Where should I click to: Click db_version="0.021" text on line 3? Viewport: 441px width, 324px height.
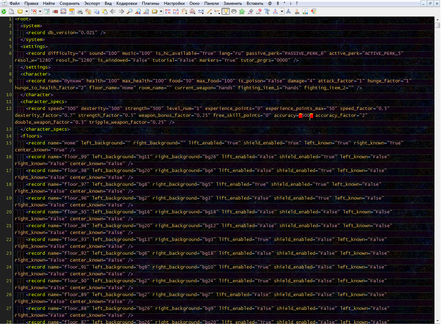tap(73, 33)
